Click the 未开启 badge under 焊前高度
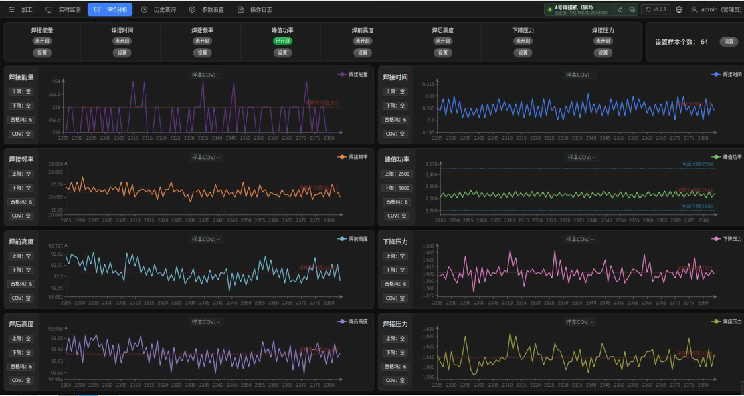The width and height of the screenshot is (744, 396). [x=363, y=41]
